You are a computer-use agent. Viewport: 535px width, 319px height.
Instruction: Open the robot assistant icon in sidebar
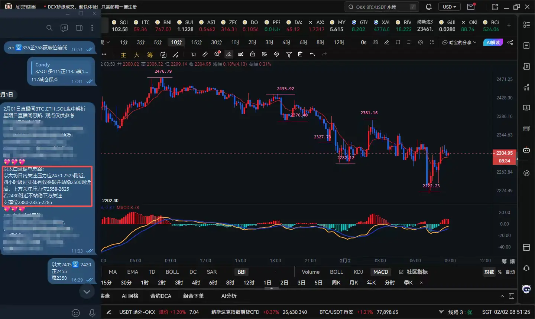526,150
